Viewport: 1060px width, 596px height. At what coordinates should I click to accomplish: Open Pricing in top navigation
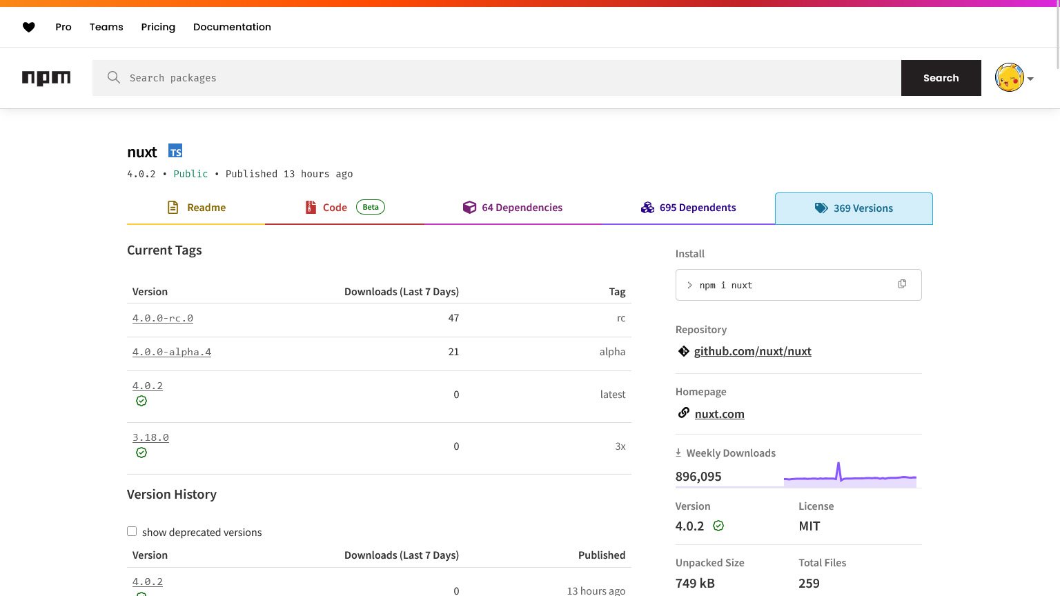[x=158, y=27]
